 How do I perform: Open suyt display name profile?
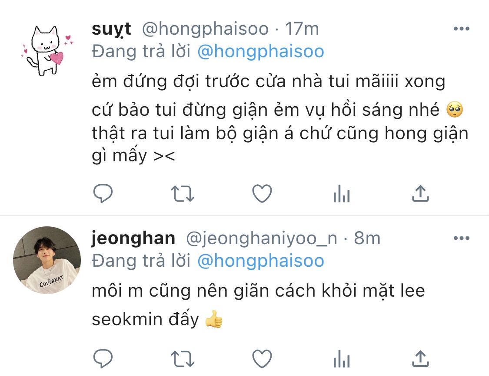click(111, 29)
